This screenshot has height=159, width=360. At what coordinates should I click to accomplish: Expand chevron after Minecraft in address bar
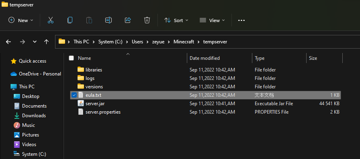pos(198,42)
